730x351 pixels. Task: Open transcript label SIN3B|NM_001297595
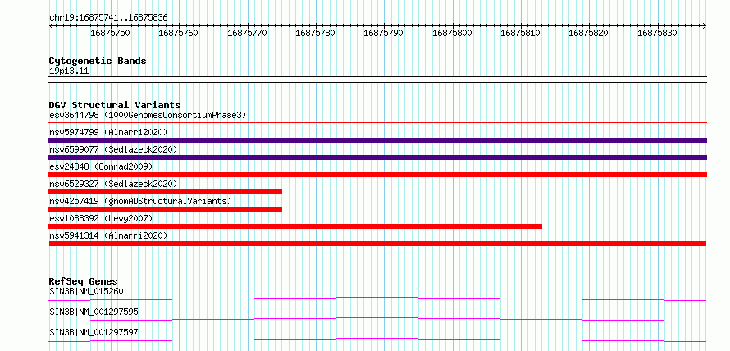click(94, 312)
